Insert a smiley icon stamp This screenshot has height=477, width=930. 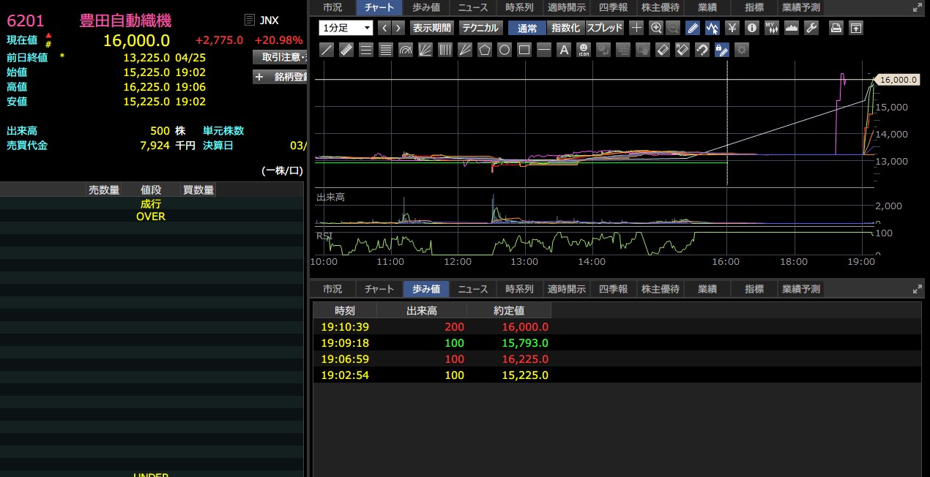584,50
